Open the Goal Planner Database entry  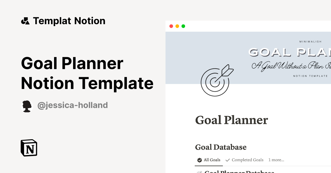[239, 172]
